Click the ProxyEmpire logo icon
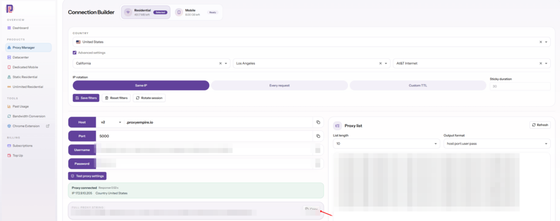The image size is (560, 221). click(x=10, y=9)
